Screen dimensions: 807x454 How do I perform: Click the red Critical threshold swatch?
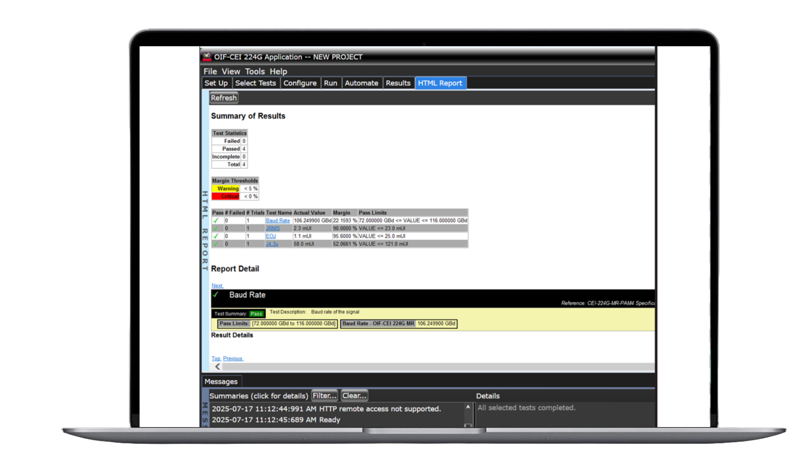click(225, 196)
